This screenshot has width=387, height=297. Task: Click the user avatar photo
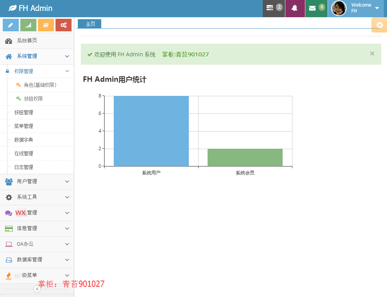339,8
